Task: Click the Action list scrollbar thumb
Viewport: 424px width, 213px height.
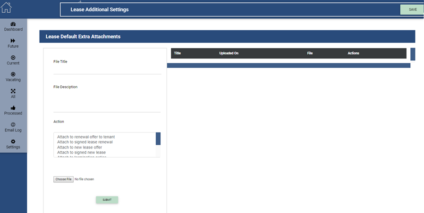Action: tap(158, 139)
